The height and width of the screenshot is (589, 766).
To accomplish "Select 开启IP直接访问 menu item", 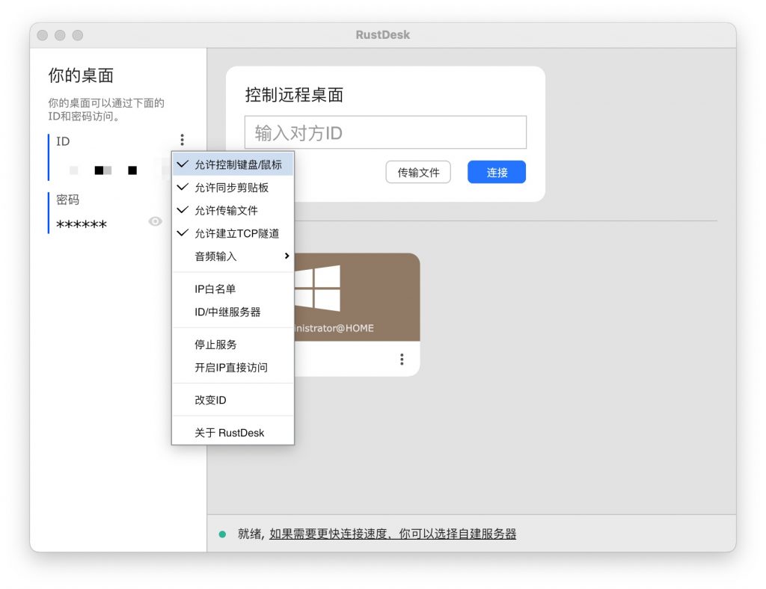I will point(233,368).
